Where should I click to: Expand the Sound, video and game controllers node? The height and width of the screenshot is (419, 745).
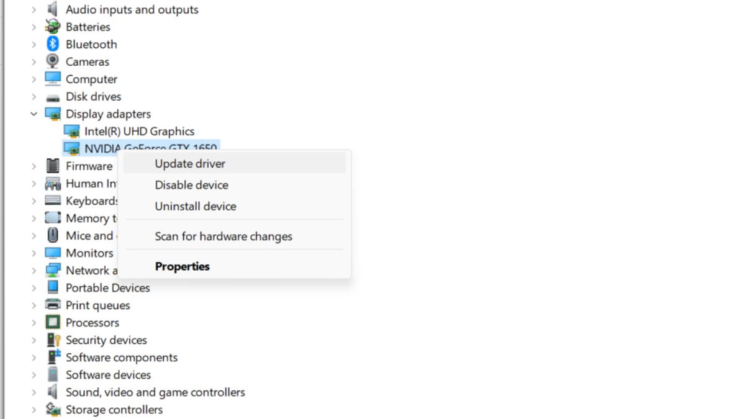click(x=34, y=392)
